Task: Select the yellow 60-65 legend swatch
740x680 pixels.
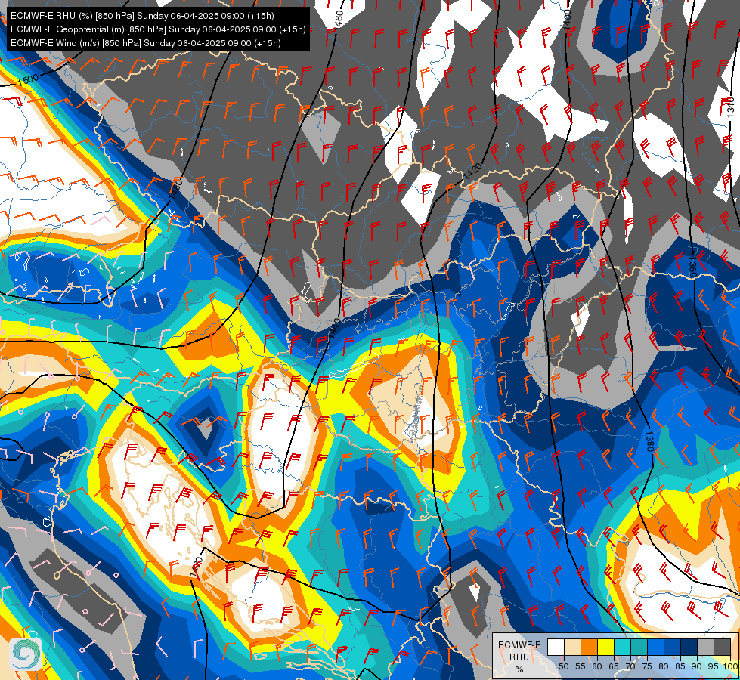Action: click(x=606, y=647)
